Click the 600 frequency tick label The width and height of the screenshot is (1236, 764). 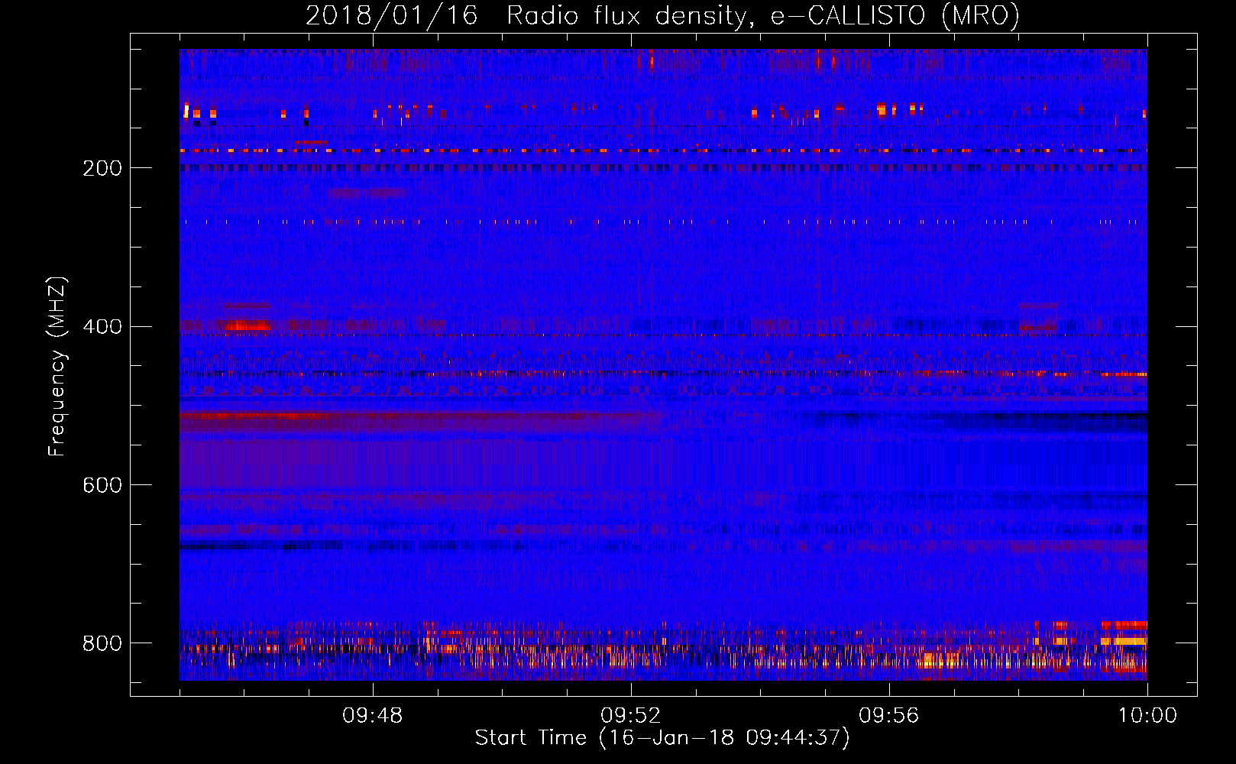pyautogui.click(x=102, y=486)
